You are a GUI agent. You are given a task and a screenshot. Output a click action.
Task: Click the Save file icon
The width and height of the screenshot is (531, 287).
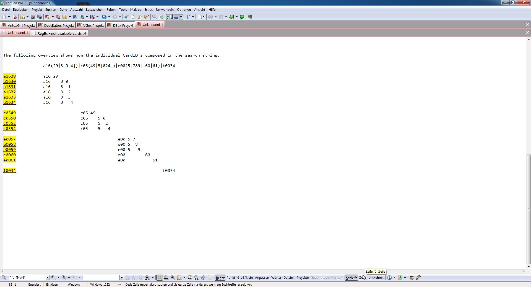[x=33, y=17]
